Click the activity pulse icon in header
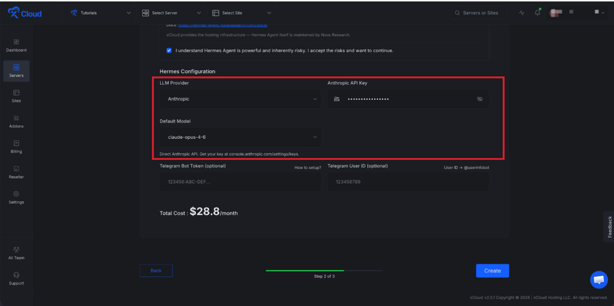614x306 pixels. [x=522, y=13]
